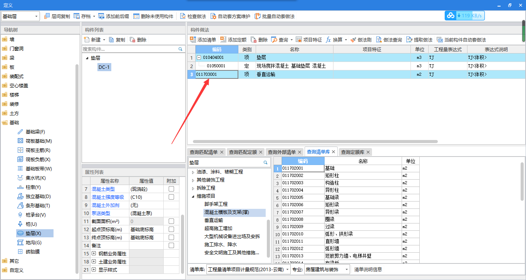Click 清单说明信息 button
Image resolution: width=526 pixels, height=280 pixels.
point(368,269)
